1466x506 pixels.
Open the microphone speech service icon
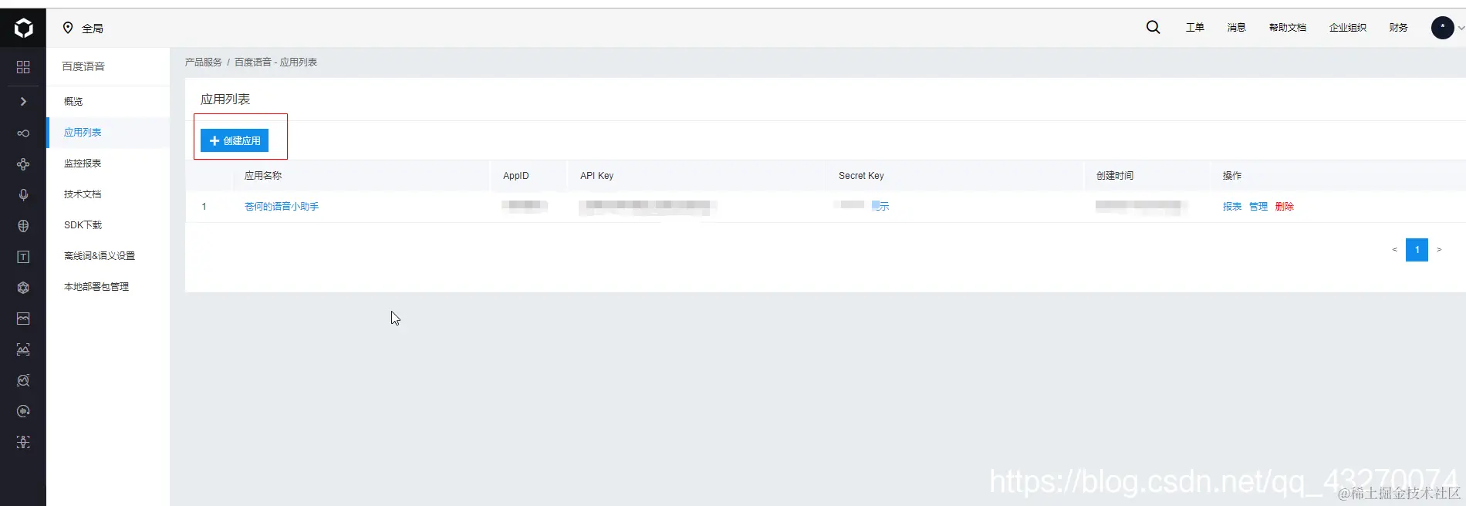click(x=23, y=195)
